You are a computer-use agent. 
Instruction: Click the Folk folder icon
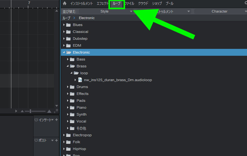coord(68,142)
